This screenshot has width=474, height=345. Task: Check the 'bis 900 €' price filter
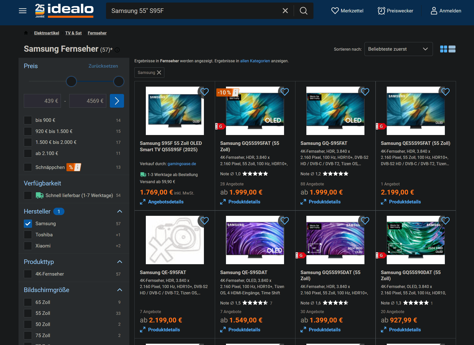click(28, 120)
